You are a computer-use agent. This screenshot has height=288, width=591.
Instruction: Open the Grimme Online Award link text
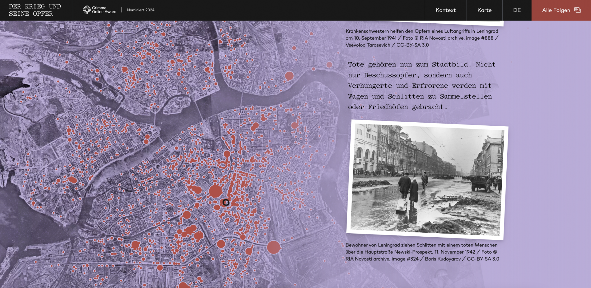104,10
